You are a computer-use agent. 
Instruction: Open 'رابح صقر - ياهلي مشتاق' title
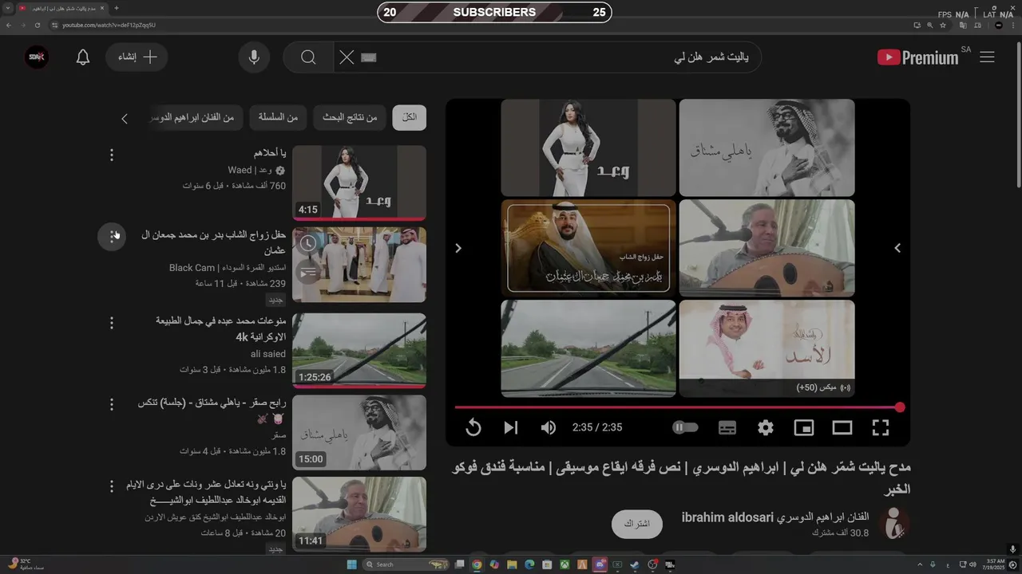click(212, 410)
